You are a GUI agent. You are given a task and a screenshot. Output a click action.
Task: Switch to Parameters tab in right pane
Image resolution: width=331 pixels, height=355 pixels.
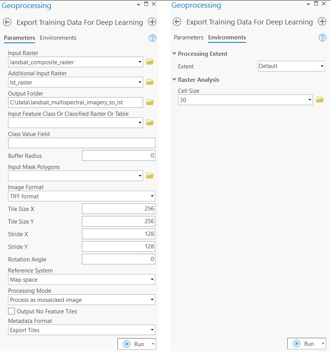(189, 38)
